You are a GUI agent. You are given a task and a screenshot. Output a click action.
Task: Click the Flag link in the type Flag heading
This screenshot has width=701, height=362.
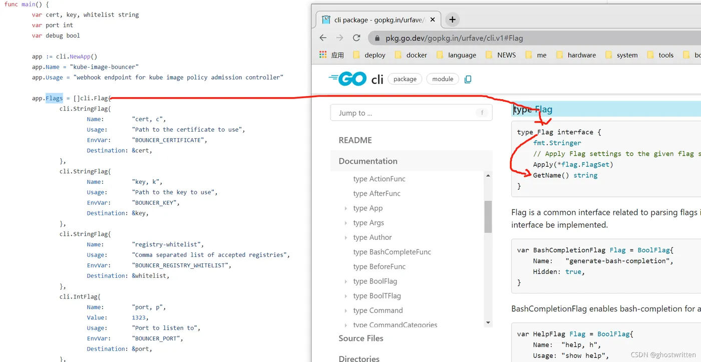[x=544, y=110]
